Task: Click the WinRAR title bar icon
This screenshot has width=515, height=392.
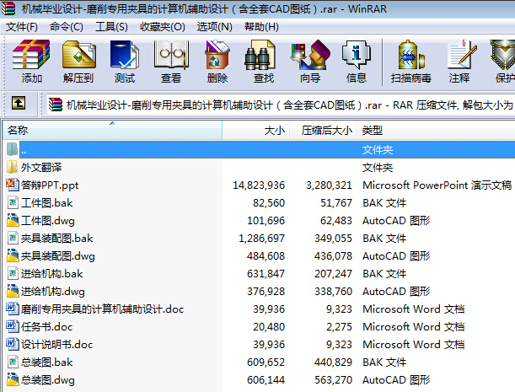Action: point(8,8)
